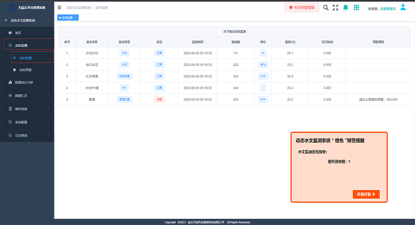Expand the 数据统计分析 menu

(x=27, y=82)
